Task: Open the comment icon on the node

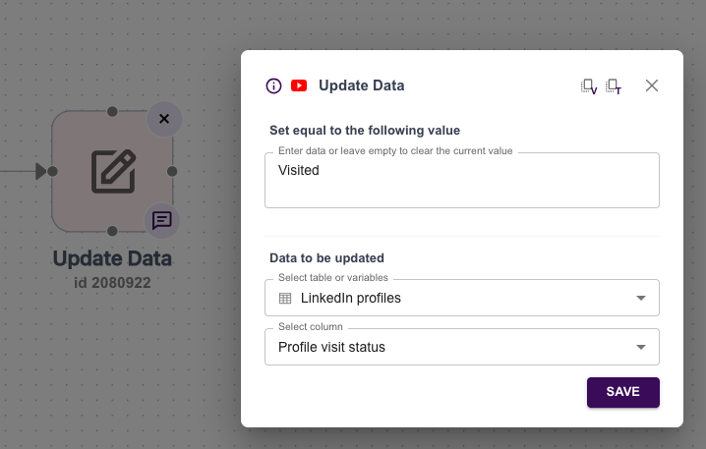Action: pyautogui.click(x=162, y=220)
